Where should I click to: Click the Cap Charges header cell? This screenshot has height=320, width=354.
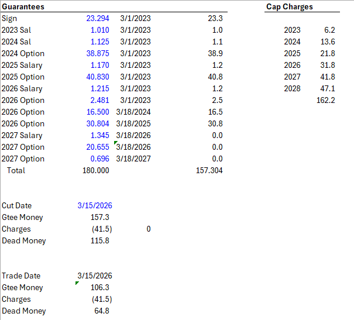[289, 6]
